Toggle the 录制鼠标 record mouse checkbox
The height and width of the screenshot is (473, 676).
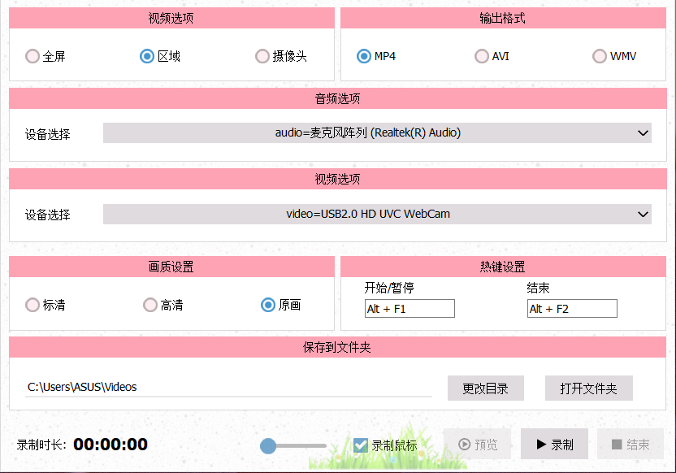click(362, 445)
